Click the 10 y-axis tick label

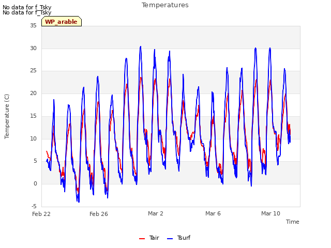33,139
